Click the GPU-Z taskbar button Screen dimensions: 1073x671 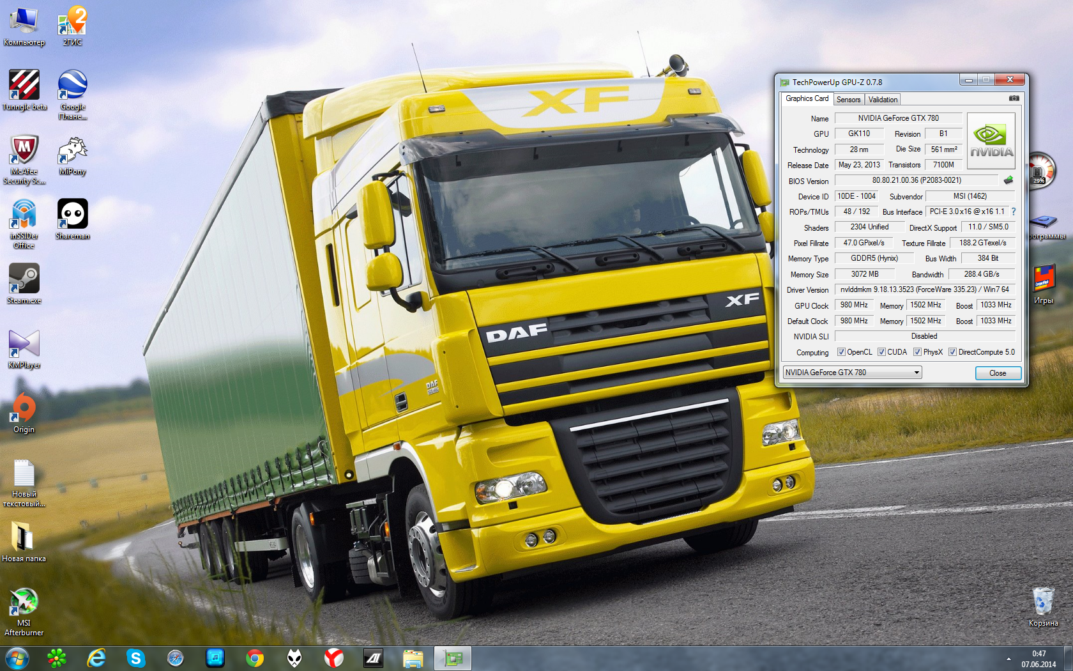tap(453, 658)
